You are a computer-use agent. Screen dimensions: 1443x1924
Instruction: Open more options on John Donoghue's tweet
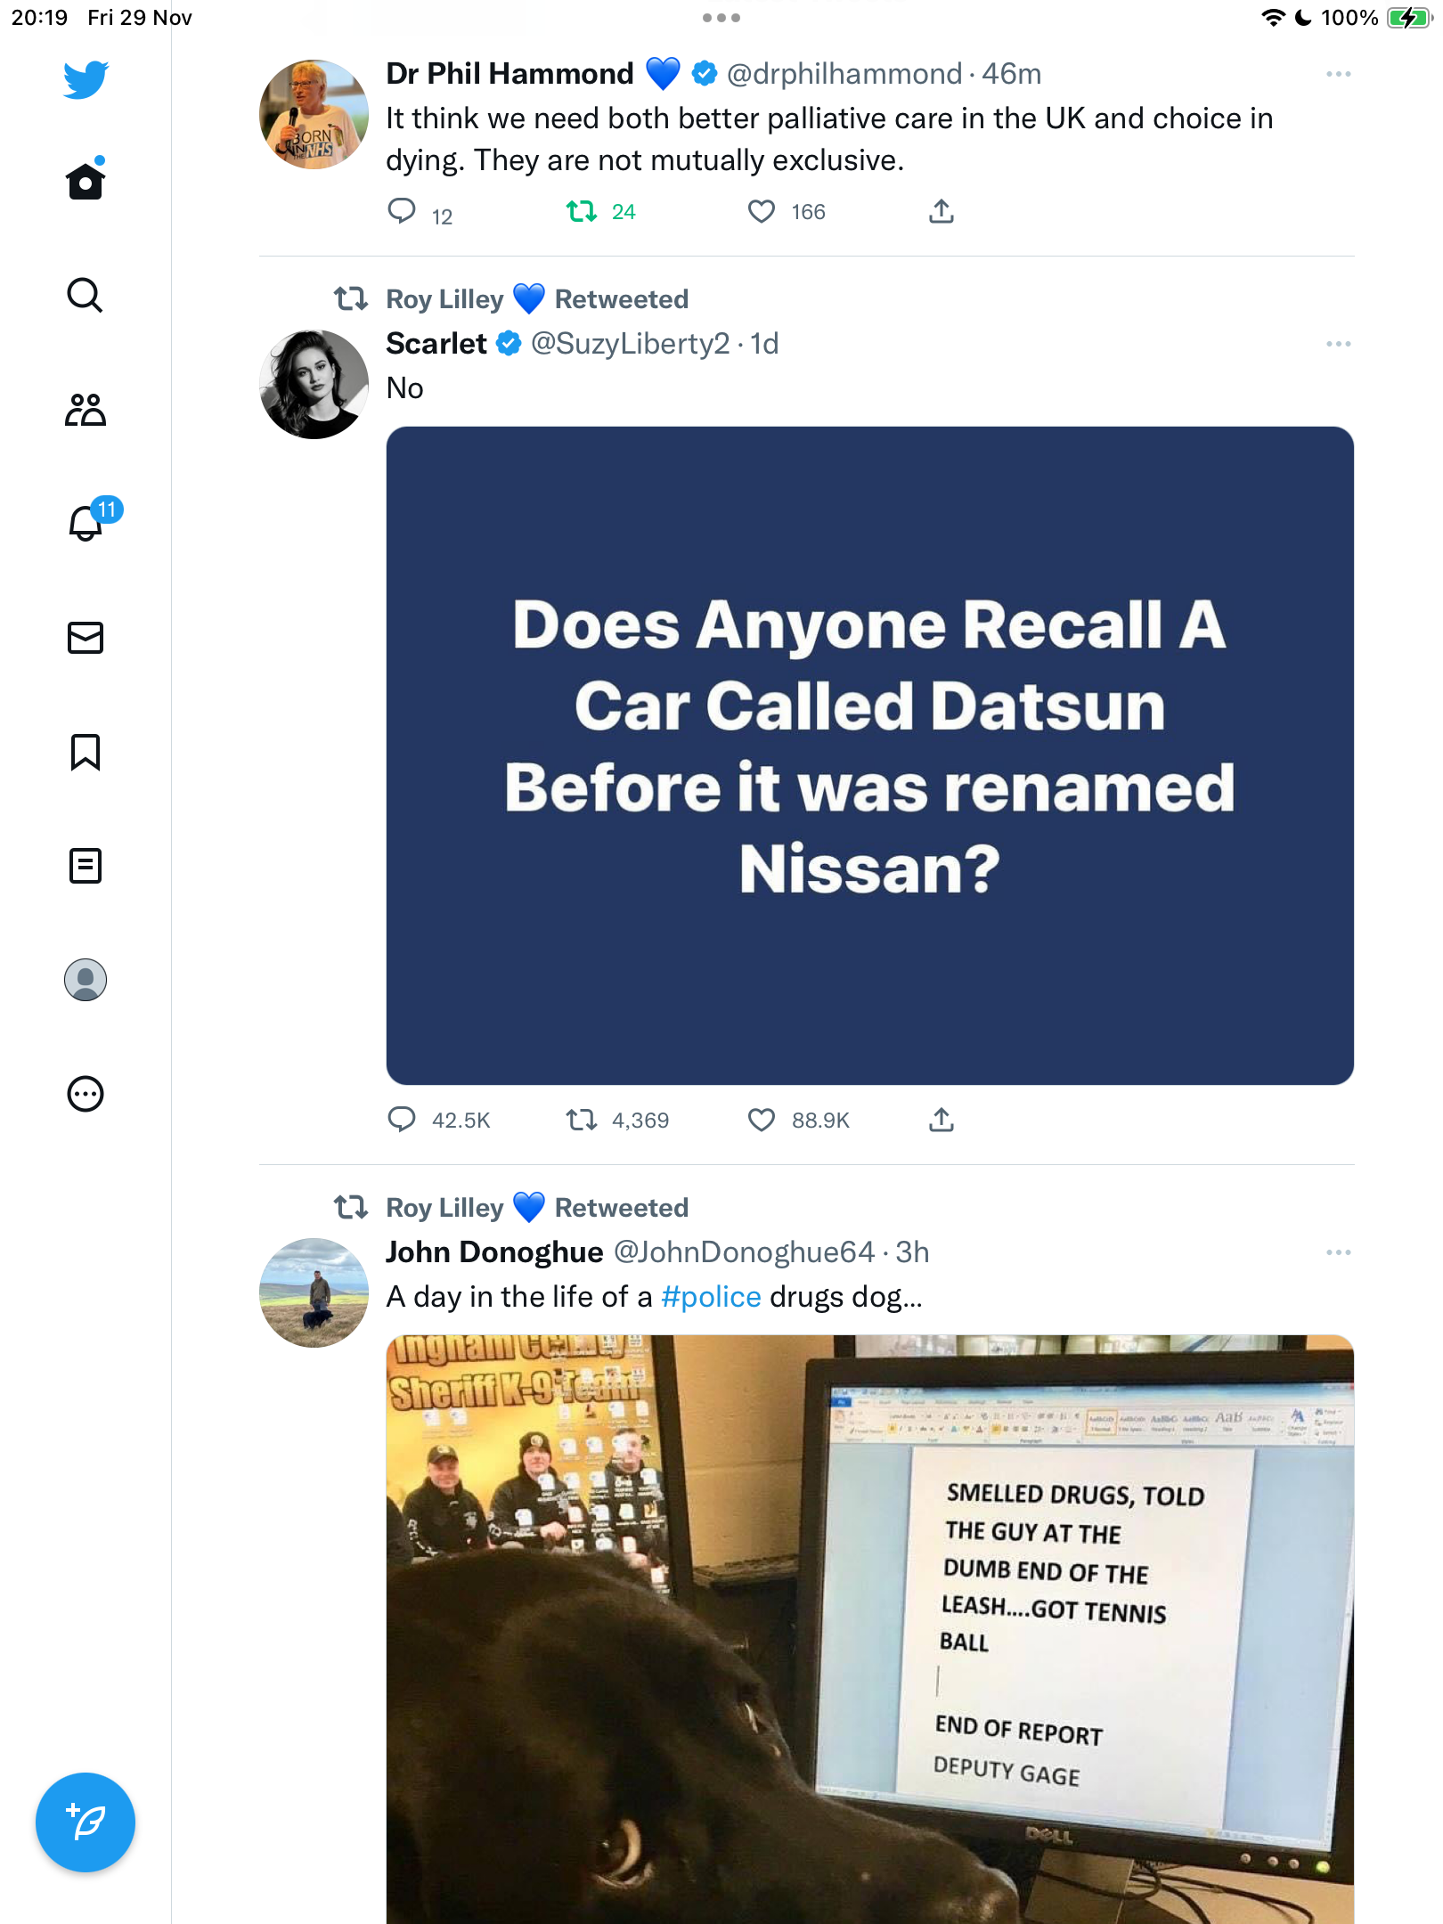coord(1338,1252)
